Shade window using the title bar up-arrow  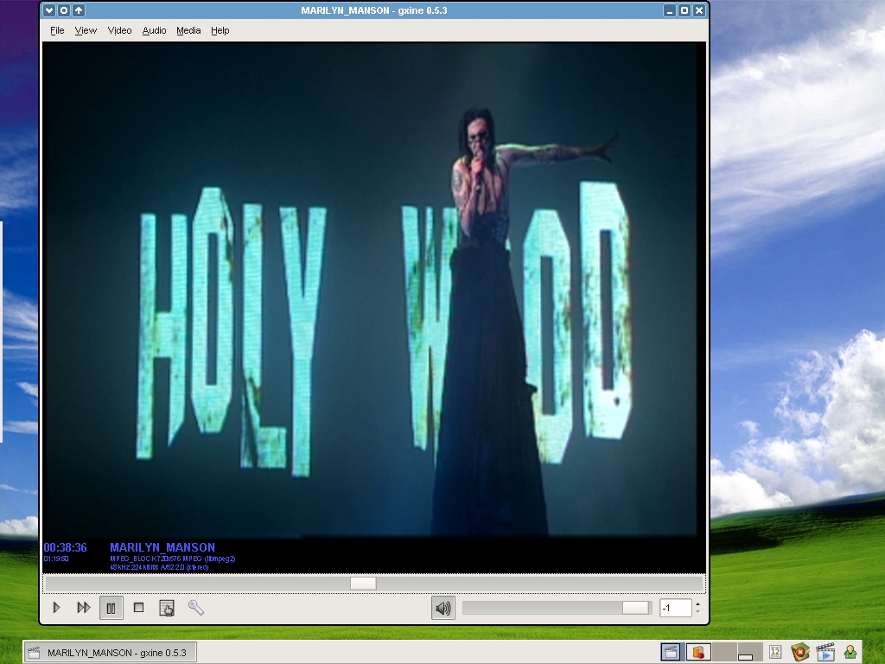79,10
